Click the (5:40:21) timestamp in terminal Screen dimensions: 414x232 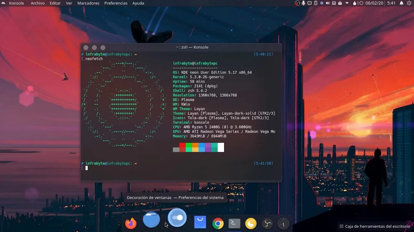pyautogui.click(x=264, y=54)
